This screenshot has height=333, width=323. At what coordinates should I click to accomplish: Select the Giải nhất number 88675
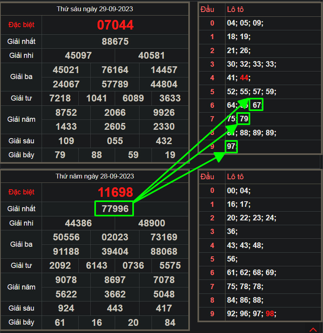115,42
